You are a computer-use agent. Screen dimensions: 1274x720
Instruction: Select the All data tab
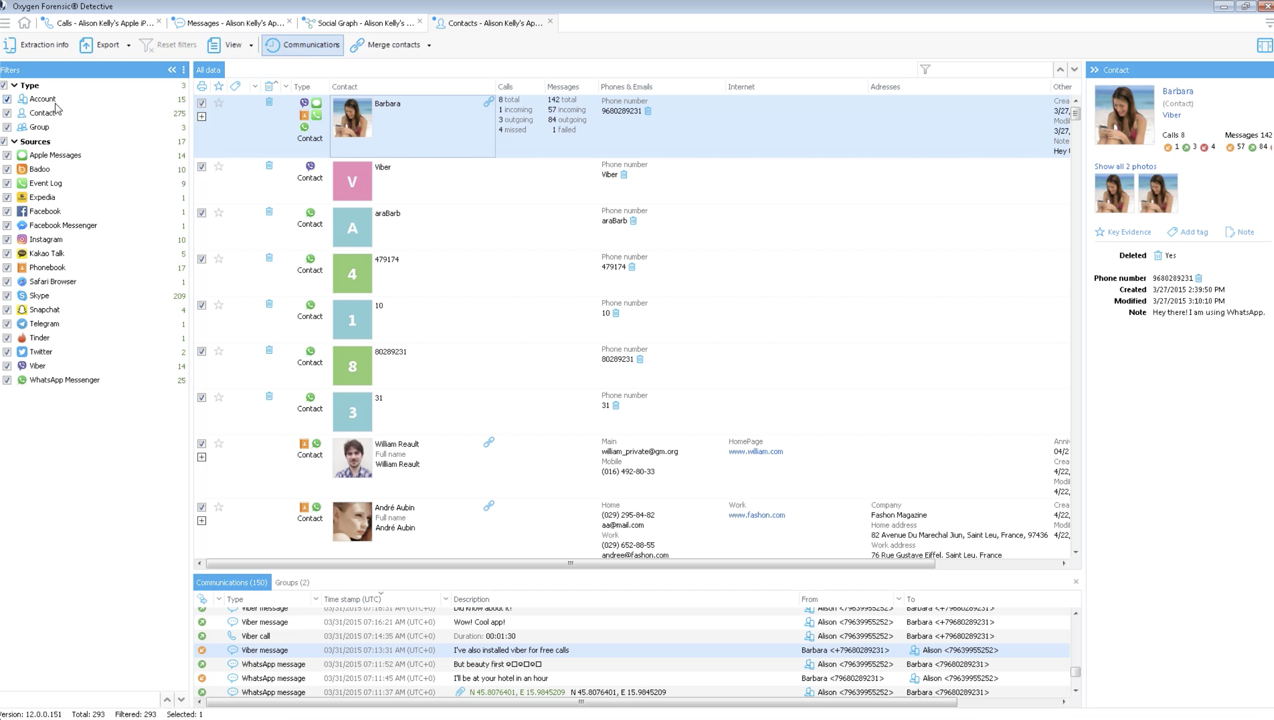(x=208, y=70)
